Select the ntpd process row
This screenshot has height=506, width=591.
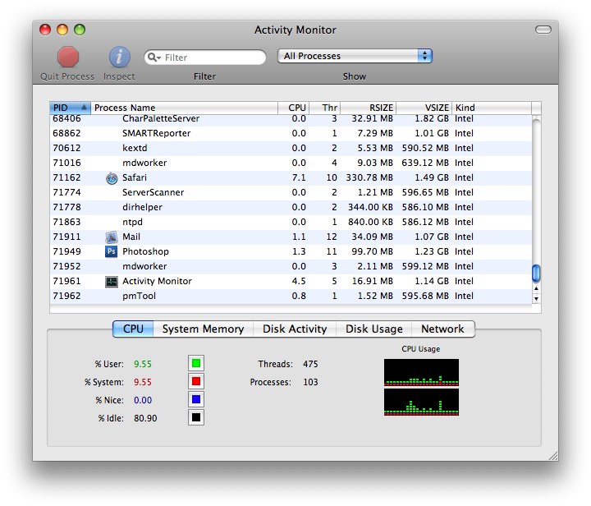[x=291, y=222]
